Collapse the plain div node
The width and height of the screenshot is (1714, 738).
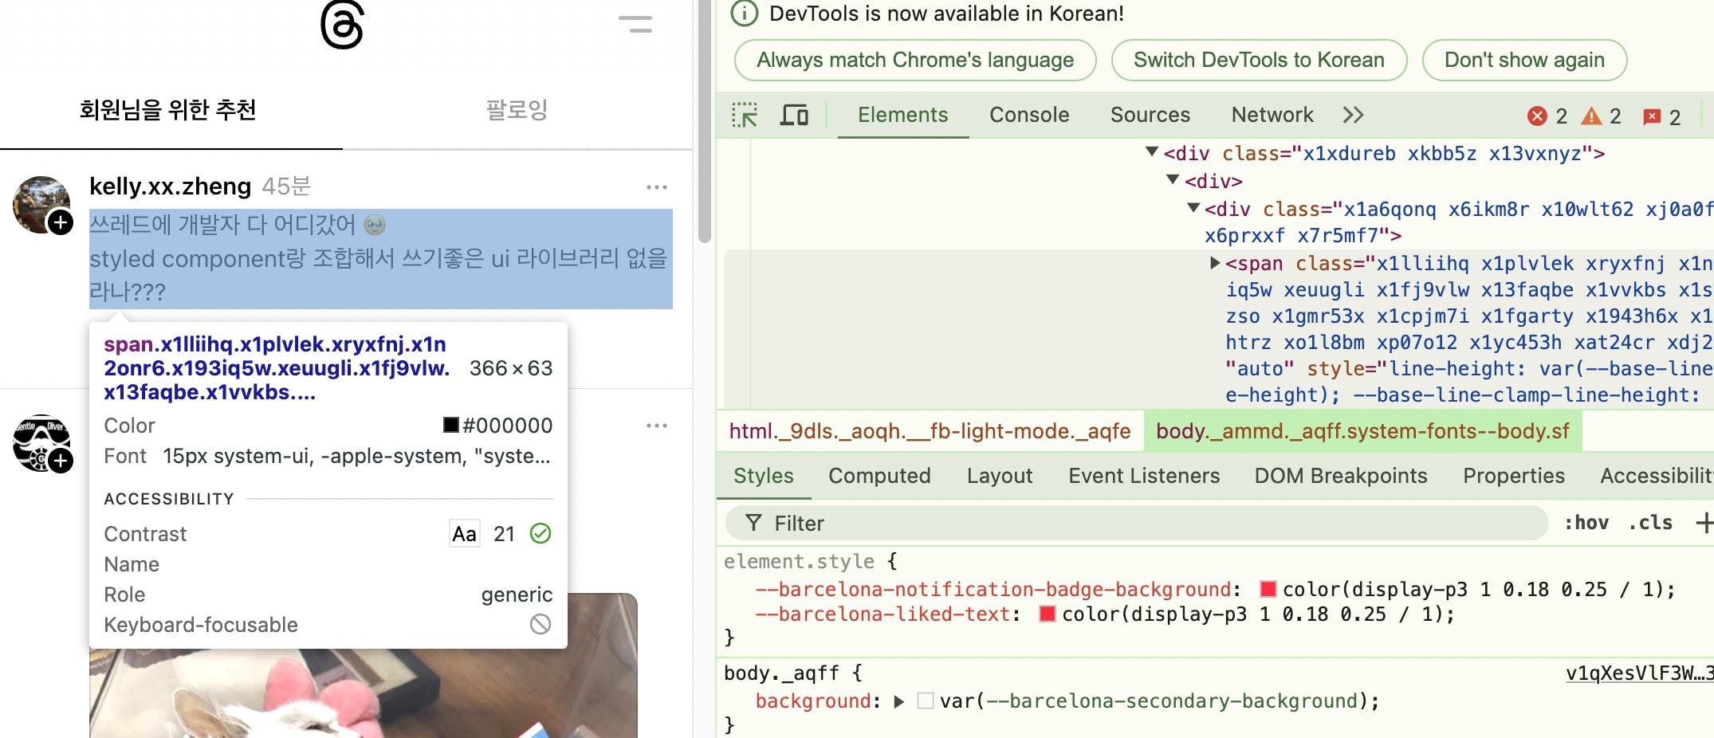(x=1173, y=180)
